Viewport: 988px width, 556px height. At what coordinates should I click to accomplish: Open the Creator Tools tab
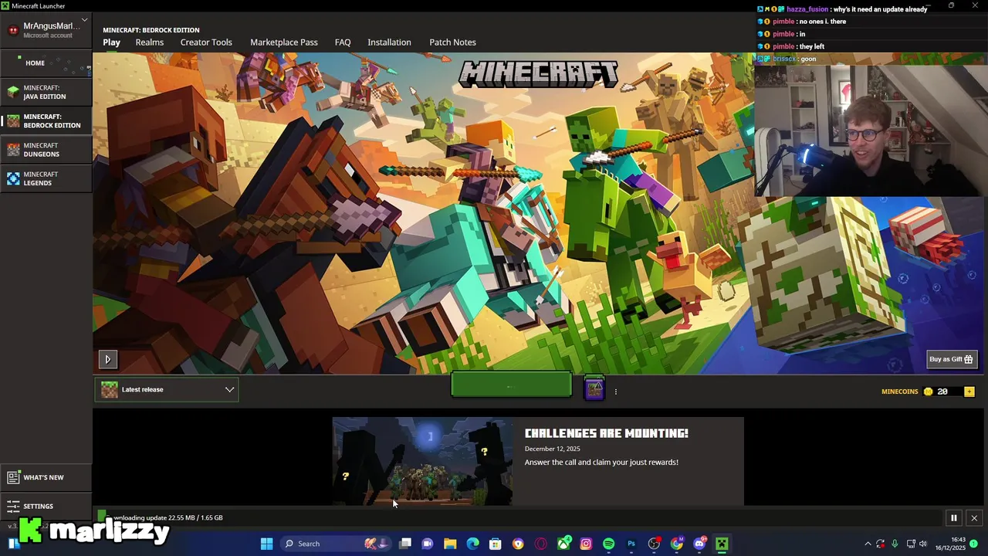pos(206,42)
